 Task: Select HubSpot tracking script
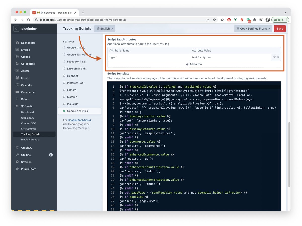click(x=72, y=76)
